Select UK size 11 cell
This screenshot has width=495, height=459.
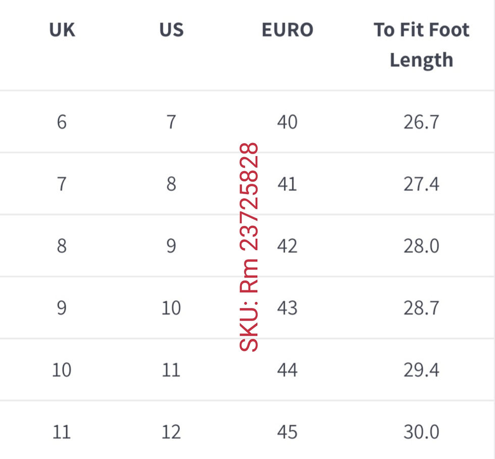[x=61, y=432]
